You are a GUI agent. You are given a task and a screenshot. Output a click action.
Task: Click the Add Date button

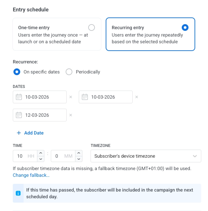(30, 133)
